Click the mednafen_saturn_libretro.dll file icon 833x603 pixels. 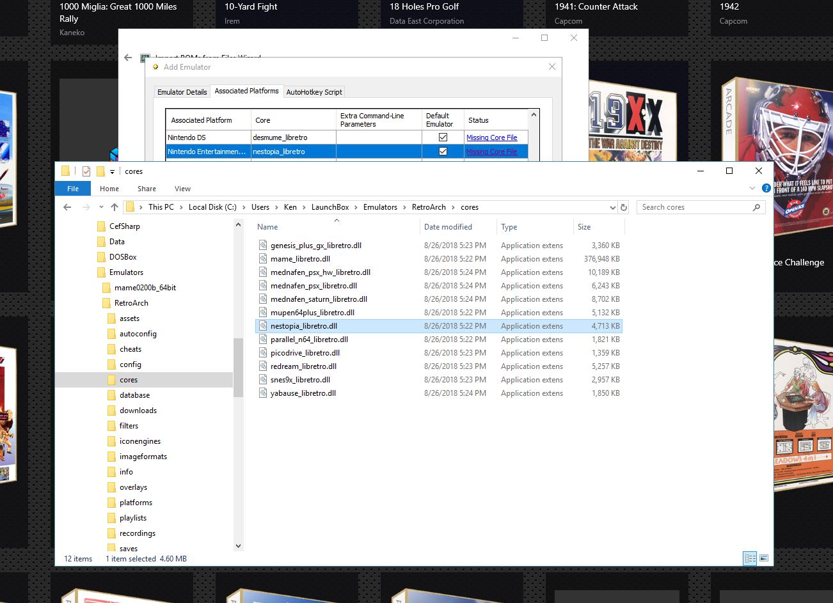(x=263, y=299)
